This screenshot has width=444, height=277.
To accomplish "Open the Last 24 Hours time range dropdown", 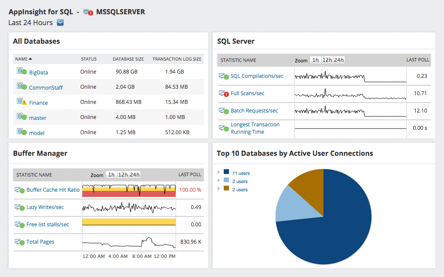I will 60,23.
